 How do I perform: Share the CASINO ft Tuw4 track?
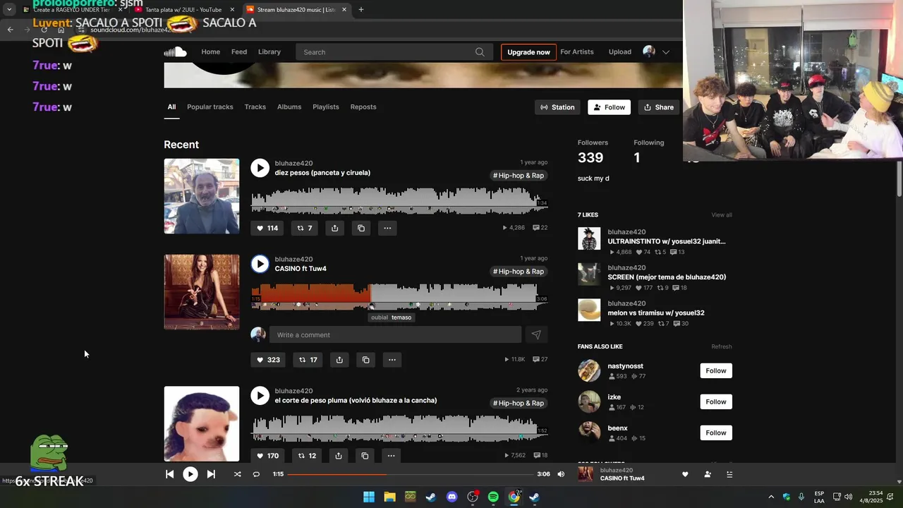(339, 360)
